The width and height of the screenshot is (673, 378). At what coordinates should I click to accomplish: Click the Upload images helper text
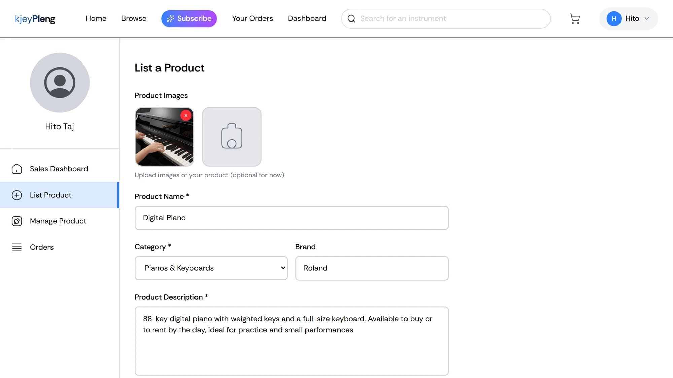pyautogui.click(x=209, y=175)
